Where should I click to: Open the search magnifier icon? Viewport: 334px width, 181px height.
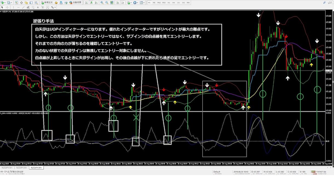pyautogui.click(x=324, y=2)
